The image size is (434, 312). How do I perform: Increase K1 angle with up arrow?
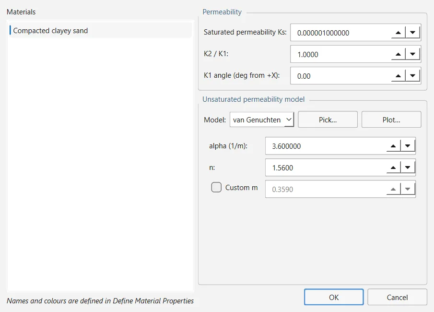(x=398, y=76)
